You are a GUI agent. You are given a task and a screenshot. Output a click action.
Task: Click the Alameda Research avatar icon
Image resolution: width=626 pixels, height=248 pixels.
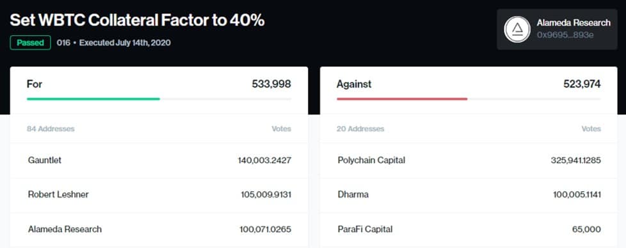(517, 29)
